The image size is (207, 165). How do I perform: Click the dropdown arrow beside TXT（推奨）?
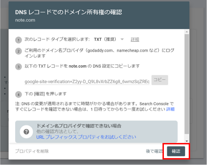122,39
